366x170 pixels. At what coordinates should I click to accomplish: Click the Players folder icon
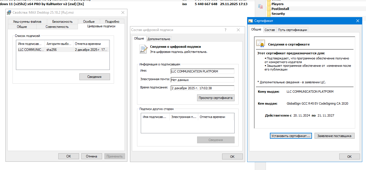pyautogui.click(x=269, y=4)
